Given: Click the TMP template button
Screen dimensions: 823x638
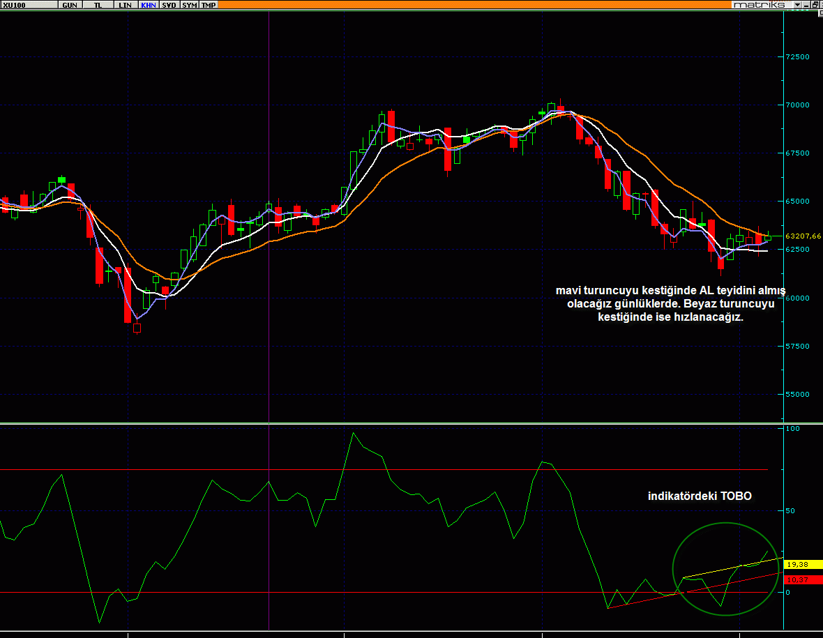Looking at the screenshot, I should coord(209,5).
